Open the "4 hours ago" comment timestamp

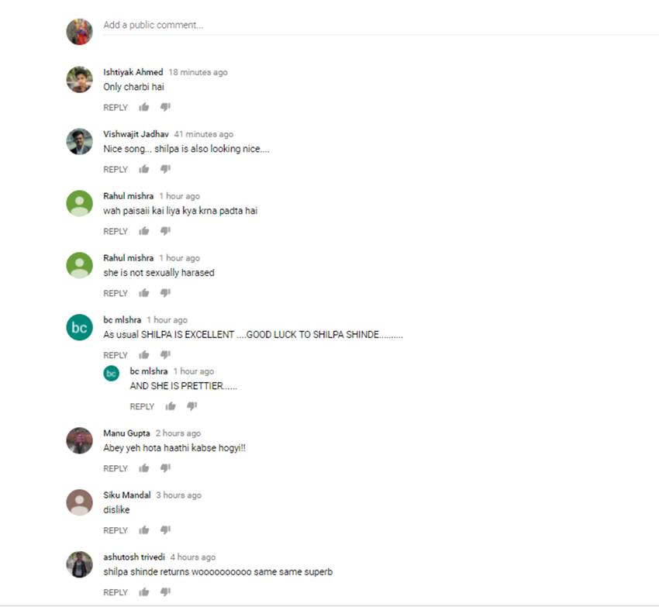[193, 557]
